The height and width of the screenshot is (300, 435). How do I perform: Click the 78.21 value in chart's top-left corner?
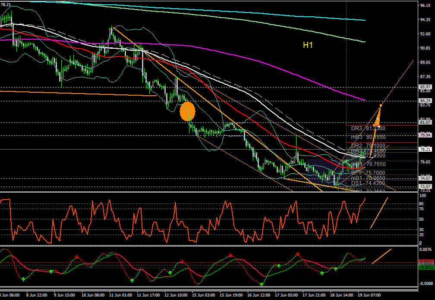(6, 4)
